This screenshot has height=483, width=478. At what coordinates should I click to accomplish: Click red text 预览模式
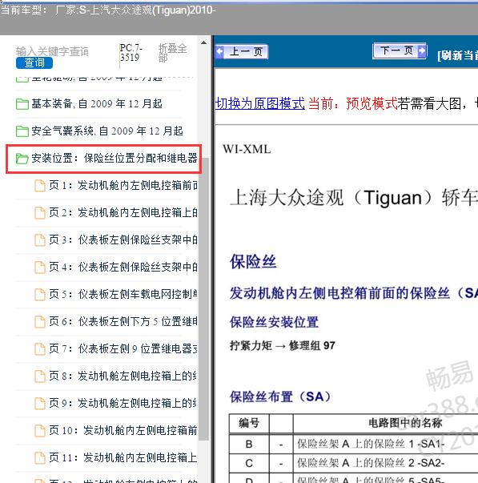click(x=372, y=103)
